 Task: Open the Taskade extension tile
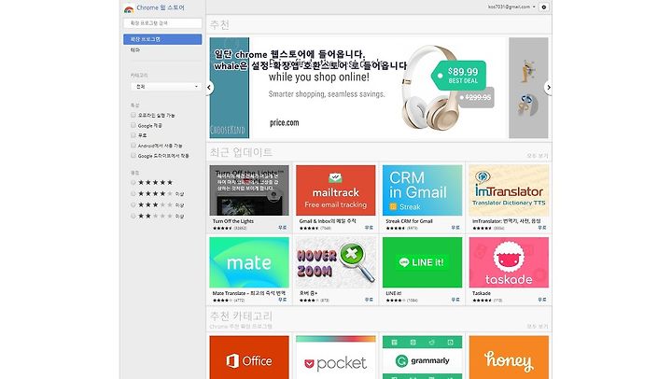click(509, 262)
